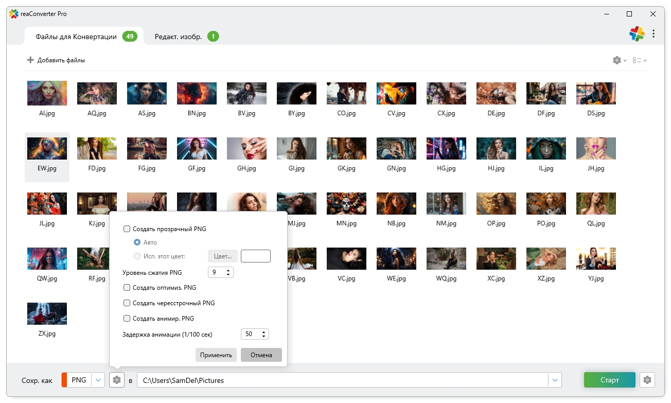The width and height of the screenshot is (671, 403).
Task: Open the three-dot main menu
Action: [654, 34]
